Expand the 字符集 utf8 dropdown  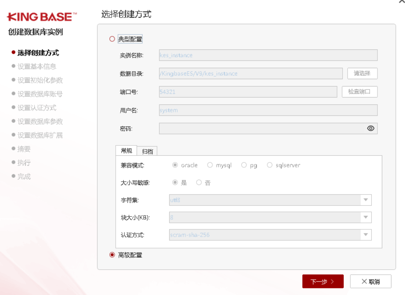(365, 200)
